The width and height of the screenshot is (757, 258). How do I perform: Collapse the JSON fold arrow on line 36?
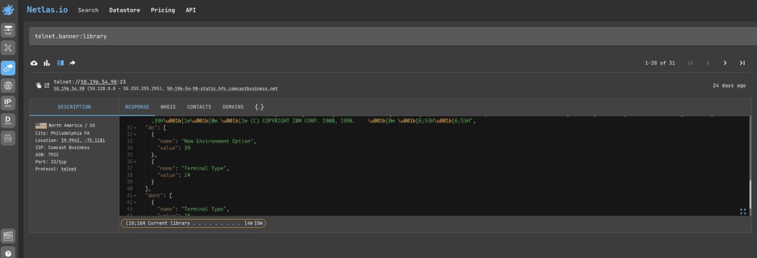coord(136,162)
